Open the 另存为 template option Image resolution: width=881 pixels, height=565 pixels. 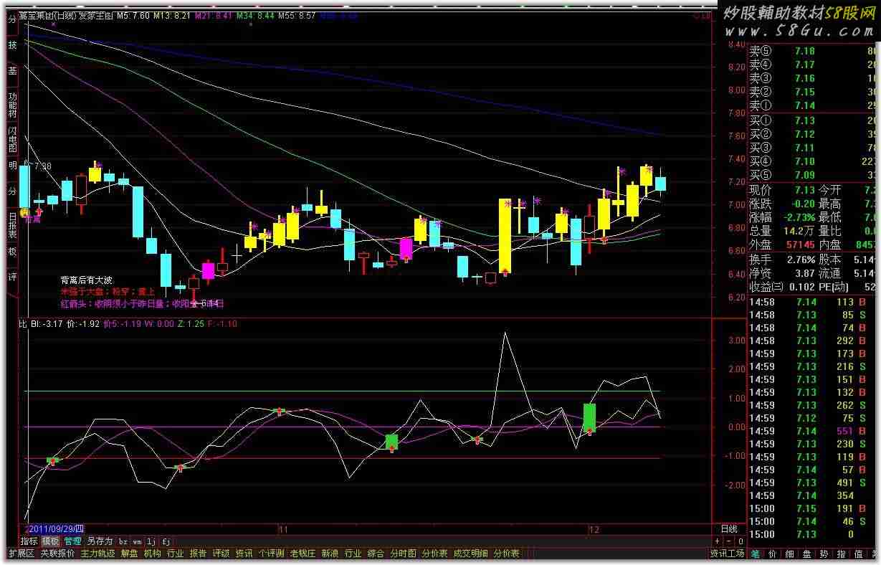click(100, 541)
